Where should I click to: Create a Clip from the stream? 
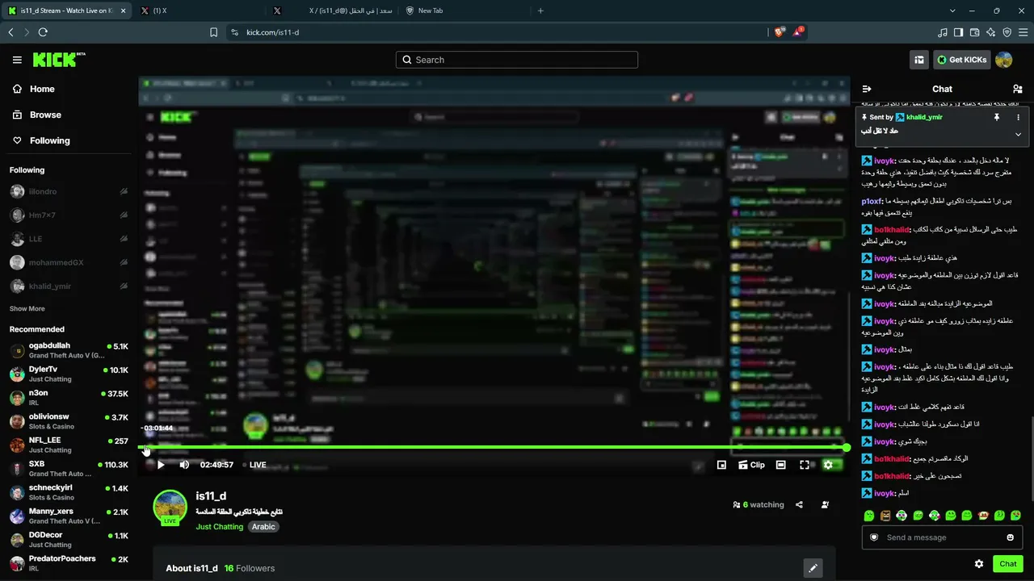tap(751, 465)
